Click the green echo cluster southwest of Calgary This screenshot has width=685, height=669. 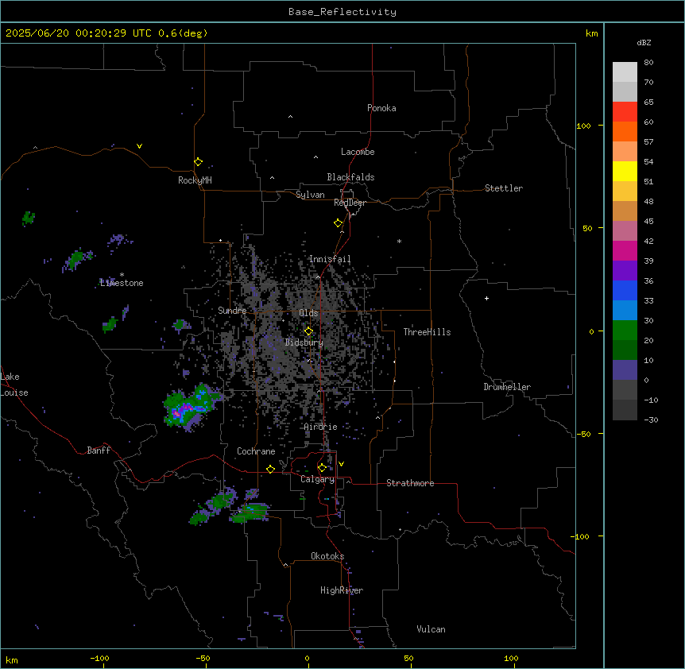251,512
